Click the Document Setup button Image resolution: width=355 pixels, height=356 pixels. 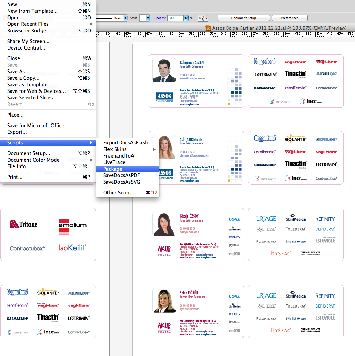[243, 18]
